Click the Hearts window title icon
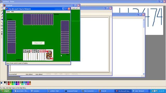 pos(7,9)
